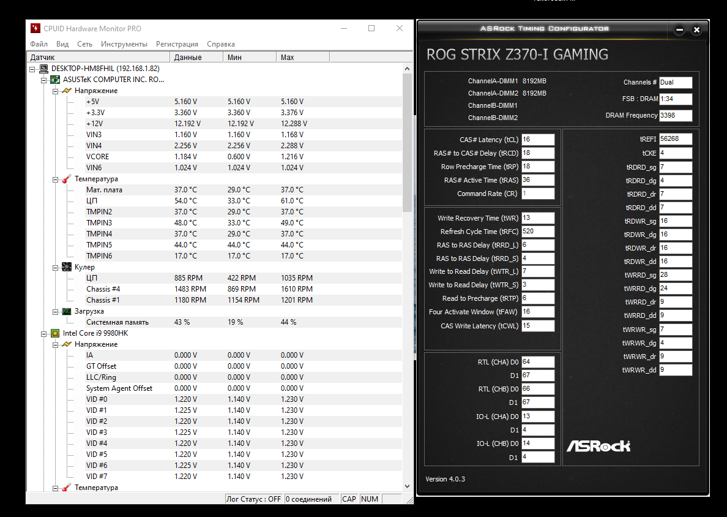Open the Регистрация menu
This screenshot has width=727, height=517.
tap(177, 44)
